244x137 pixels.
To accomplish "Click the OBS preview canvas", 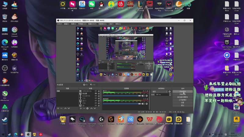I will (x=125, y=54).
